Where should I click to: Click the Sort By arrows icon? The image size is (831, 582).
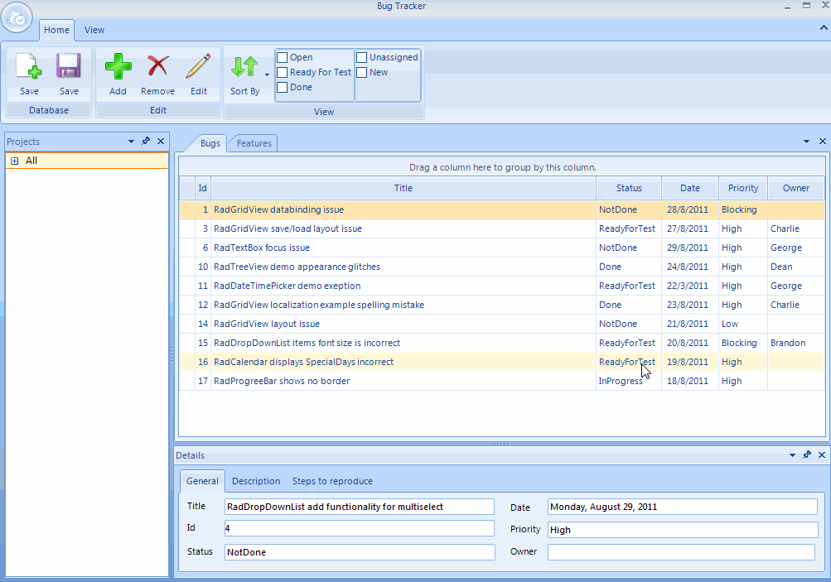[244, 67]
